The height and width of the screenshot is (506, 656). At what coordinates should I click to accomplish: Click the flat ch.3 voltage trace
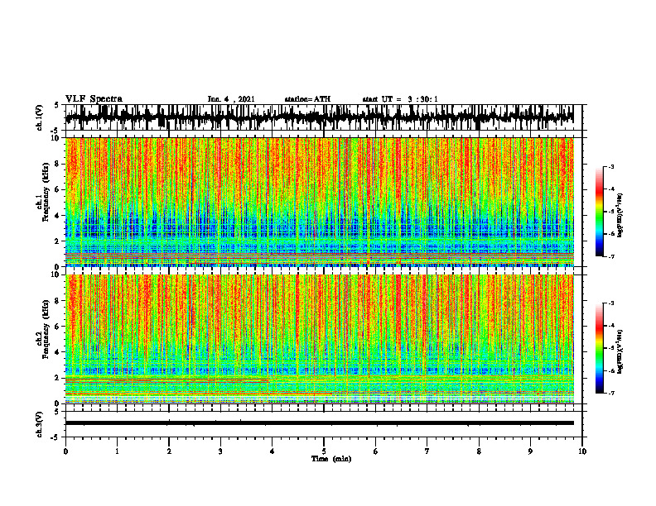(x=319, y=423)
